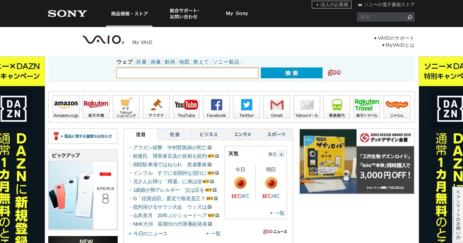This screenshot has height=243, width=463.
Task: Open the Twitter shortcut icon
Action: (247, 107)
